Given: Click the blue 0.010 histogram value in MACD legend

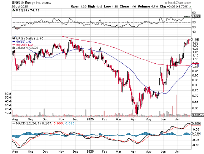Looking at the screenshot, I should [70, 123].
